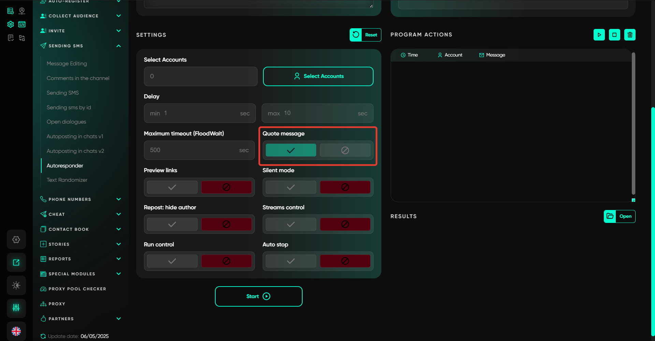Disable the Quote message option
Viewport: 655px width, 341px height.
pyautogui.click(x=345, y=150)
